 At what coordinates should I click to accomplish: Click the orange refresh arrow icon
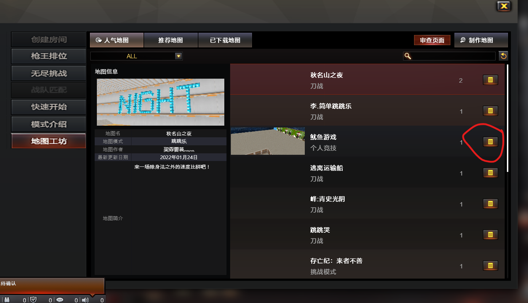point(503,56)
